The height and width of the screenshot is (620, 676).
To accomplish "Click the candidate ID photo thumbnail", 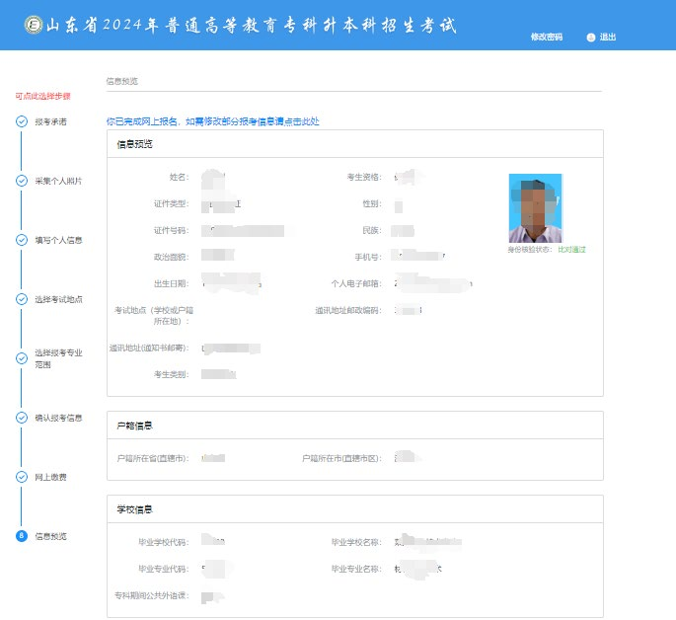I will point(535,208).
